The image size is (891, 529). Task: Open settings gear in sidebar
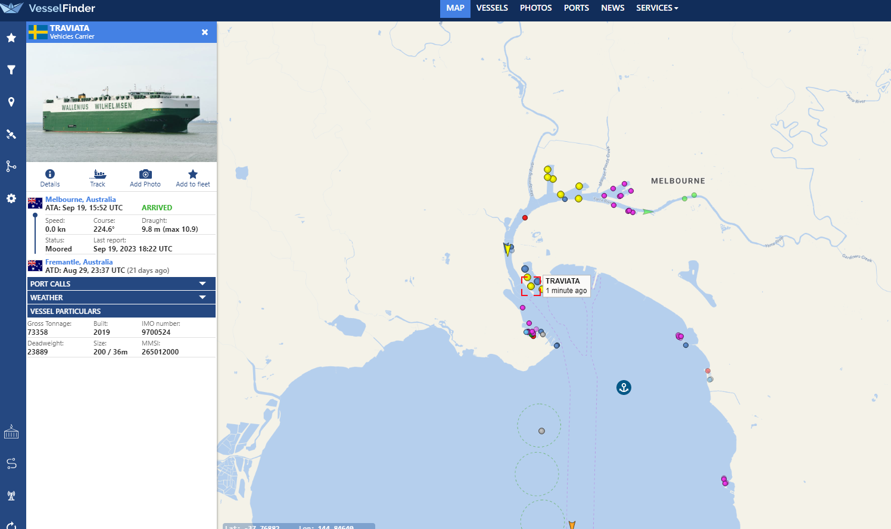click(x=11, y=198)
